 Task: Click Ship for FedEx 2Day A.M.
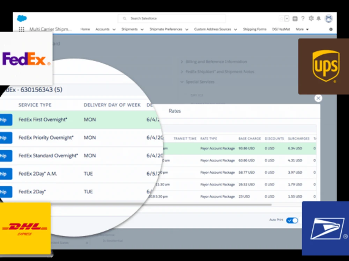(6, 174)
